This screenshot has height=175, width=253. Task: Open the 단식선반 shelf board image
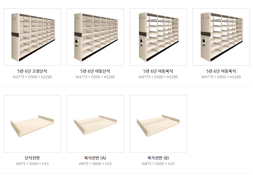click(32, 124)
